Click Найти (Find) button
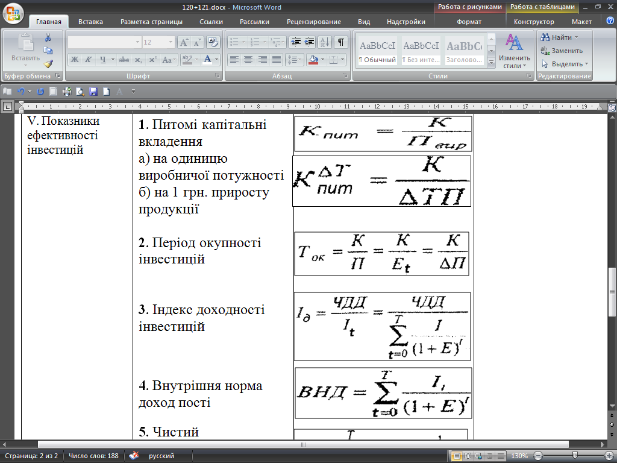 559,37
